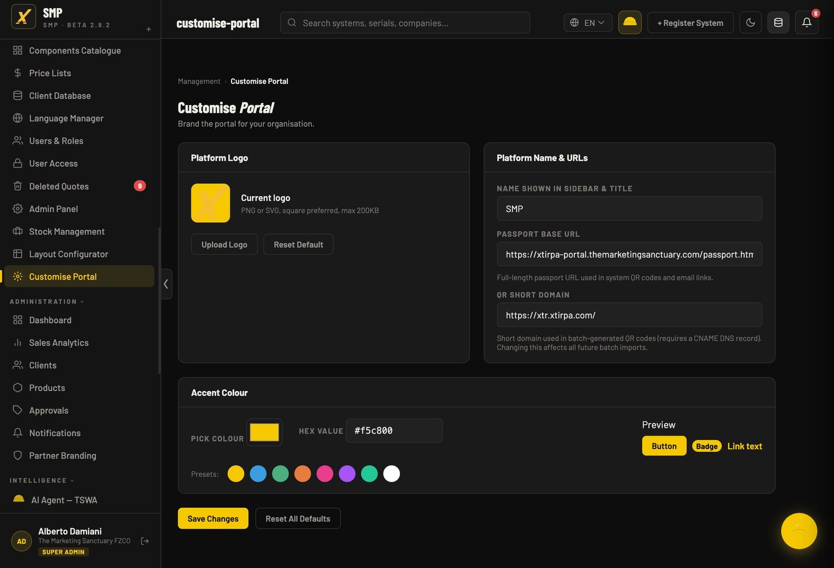Navigate to User Access
Image resolution: width=834 pixels, height=568 pixels.
point(79,164)
